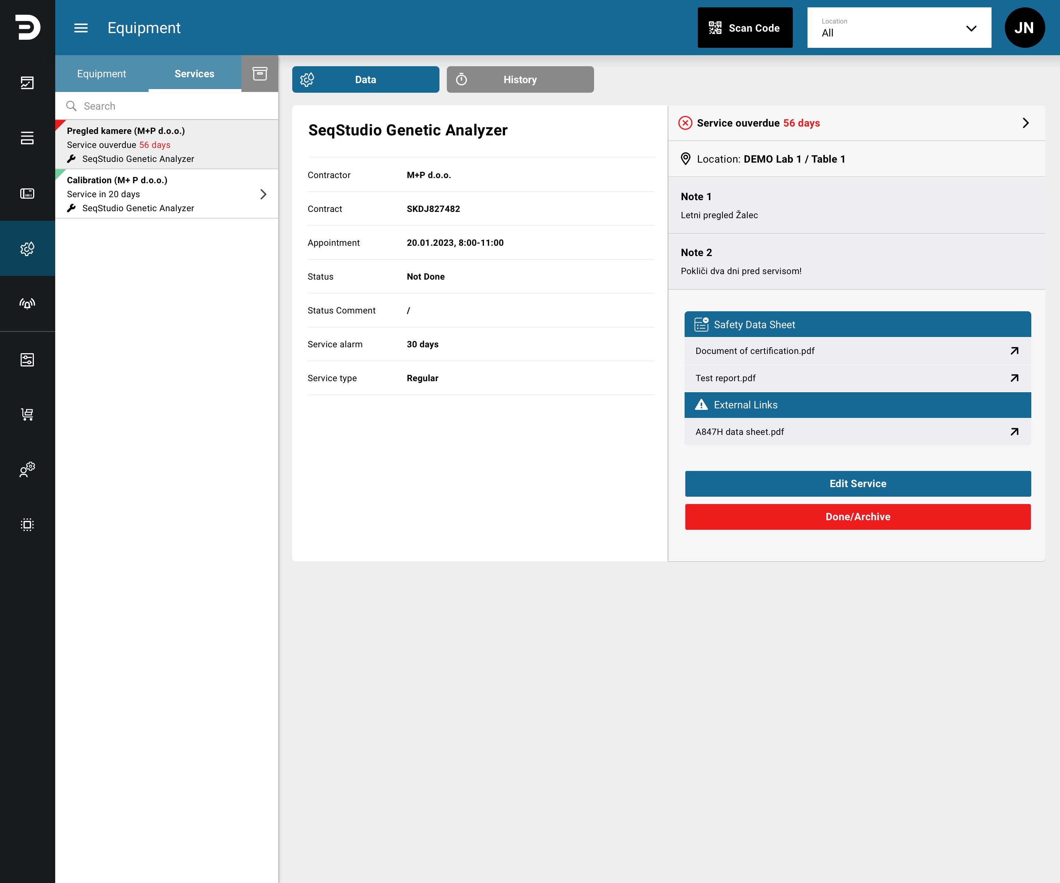Select the Pregled kamere (M+P d.o.o.) service
The width and height of the screenshot is (1060, 883).
coord(167,145)
